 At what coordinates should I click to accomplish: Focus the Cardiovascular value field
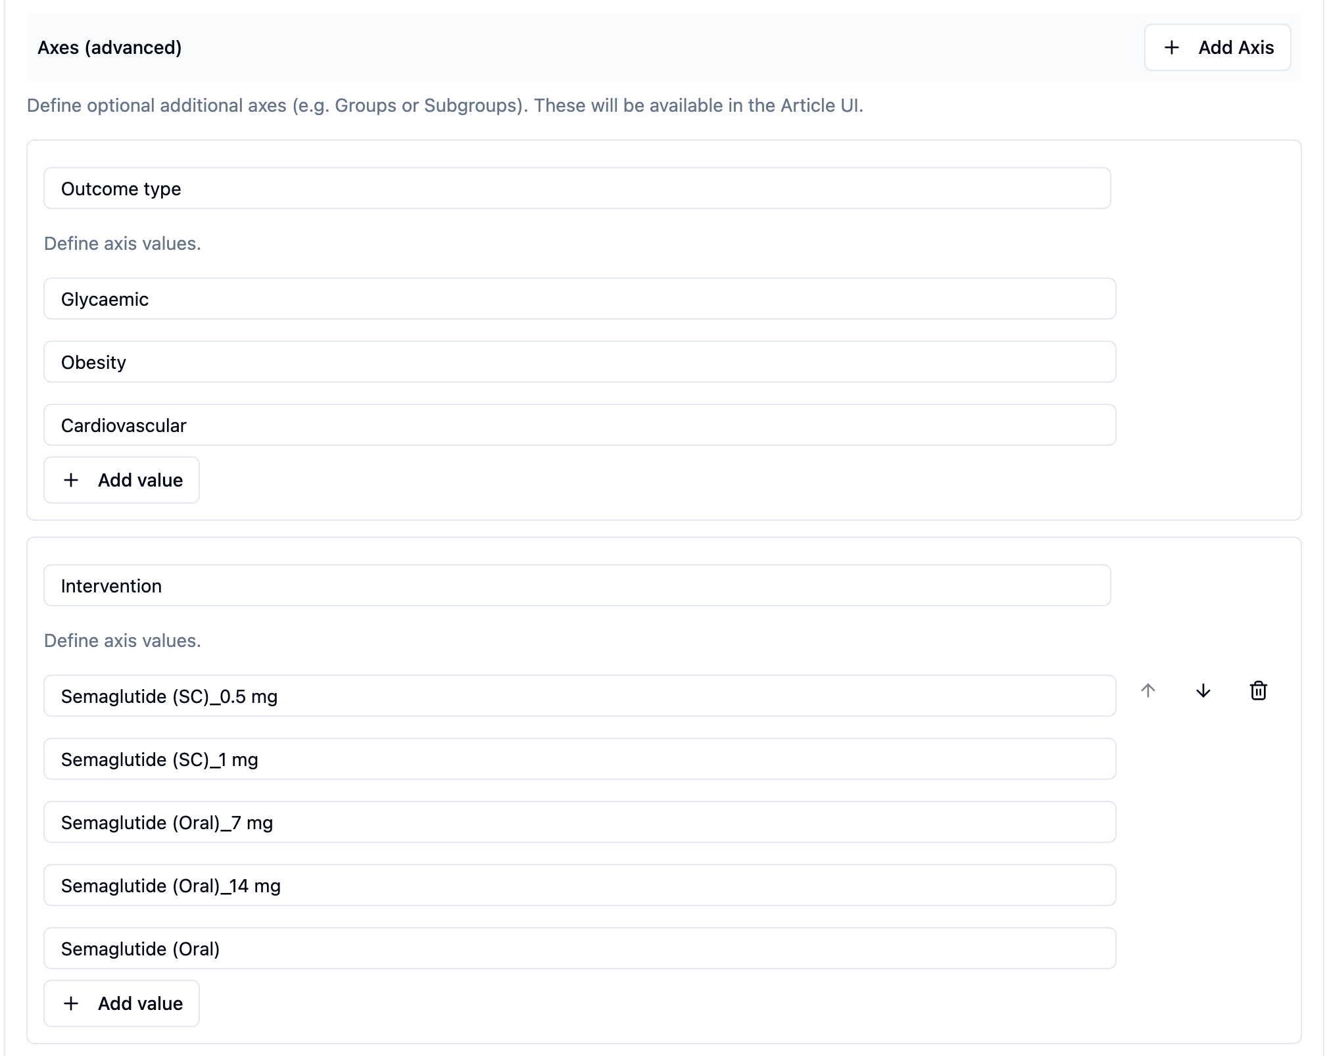[579, 425]
